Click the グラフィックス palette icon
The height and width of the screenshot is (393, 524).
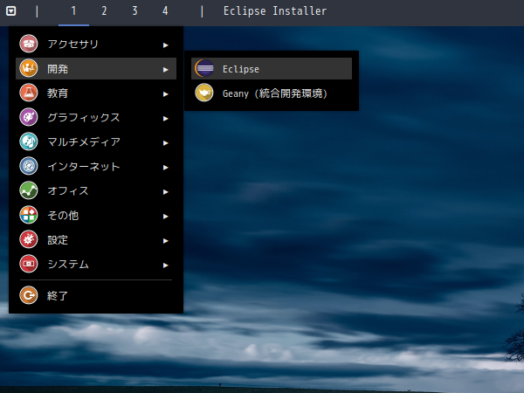click(x=29, y=117)
